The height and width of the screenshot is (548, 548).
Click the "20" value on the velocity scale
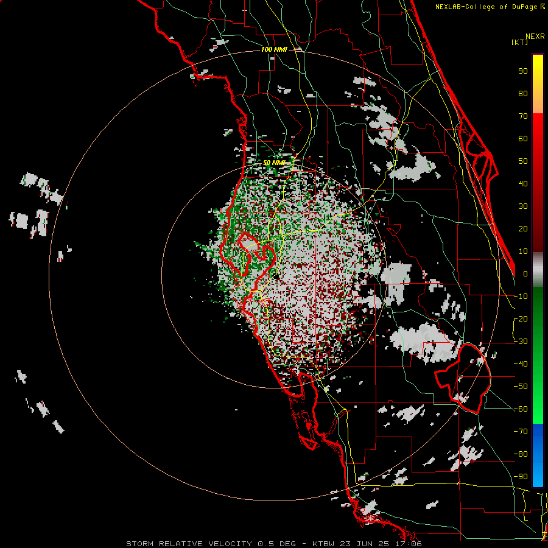(523, 229)
